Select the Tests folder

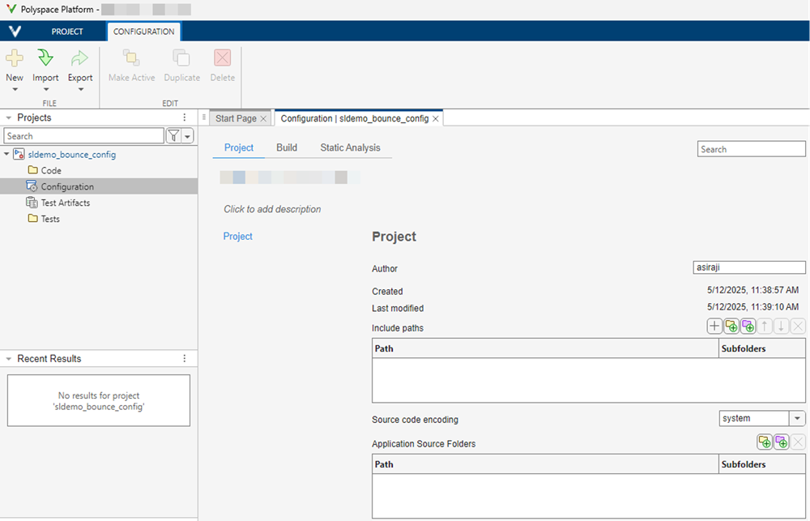pyautogui.click(x=50, y=219)
